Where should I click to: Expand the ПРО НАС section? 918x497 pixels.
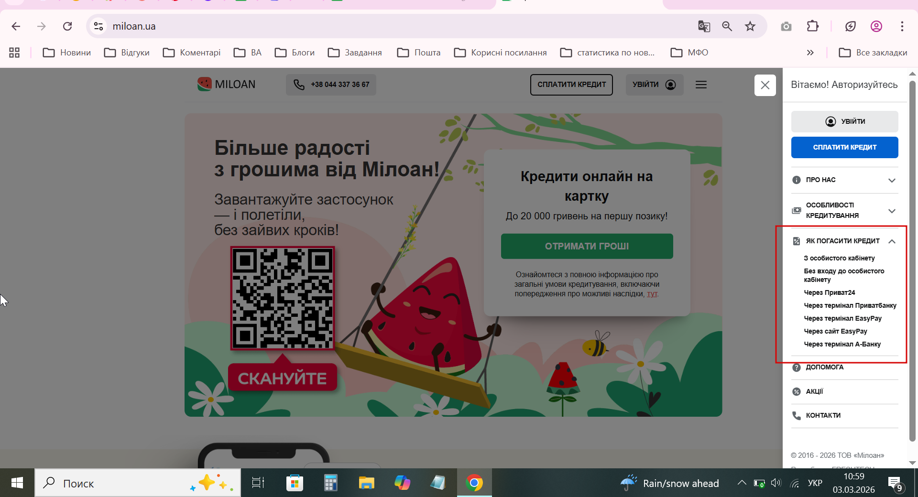tap(844, 180)
